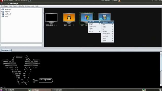Click the auxiliary folder icon

[x=3, y=9]
